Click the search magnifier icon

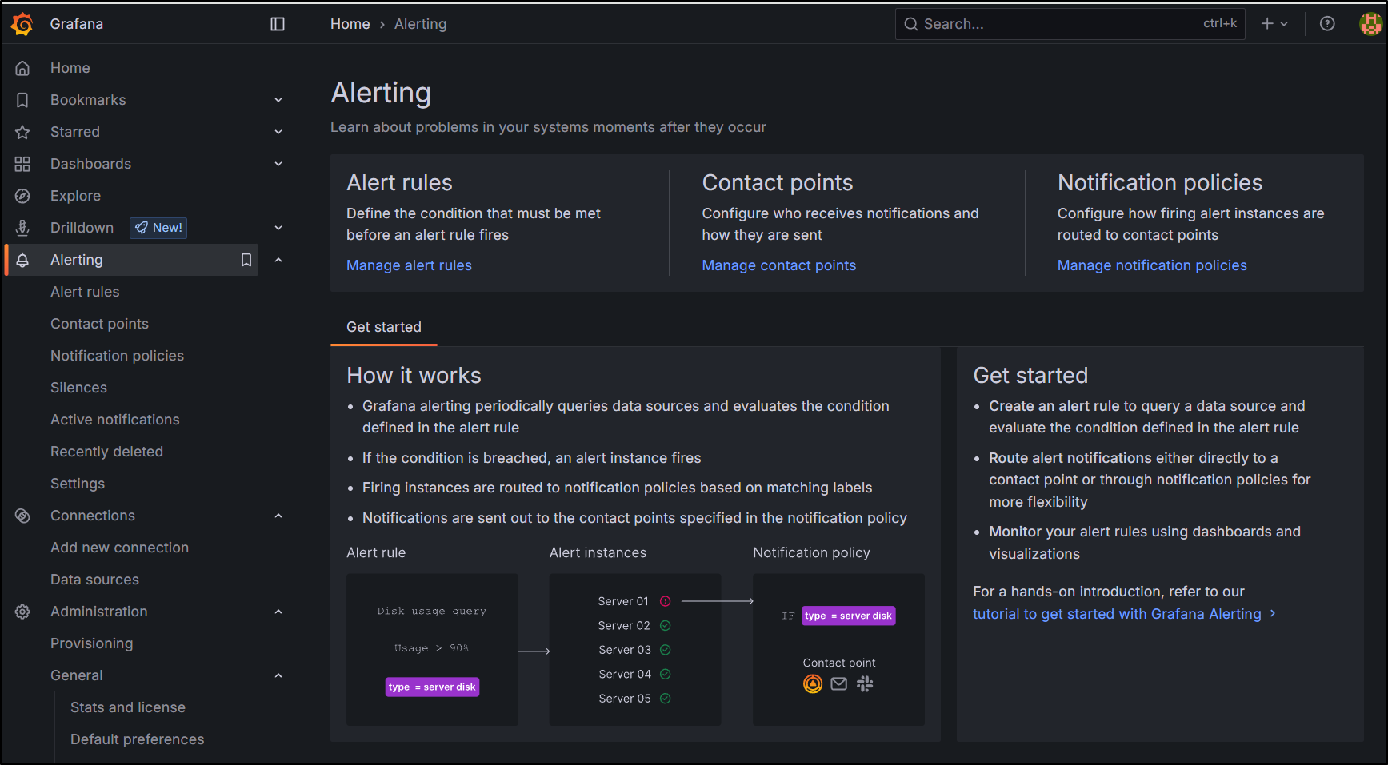(x=911, y=24)
